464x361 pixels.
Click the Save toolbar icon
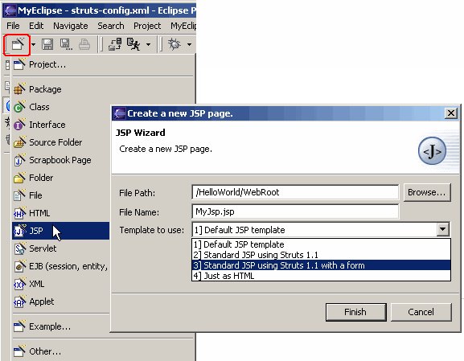click(47, 44)
